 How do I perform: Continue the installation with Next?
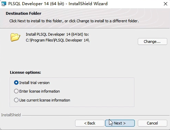[x=120, y=123]
